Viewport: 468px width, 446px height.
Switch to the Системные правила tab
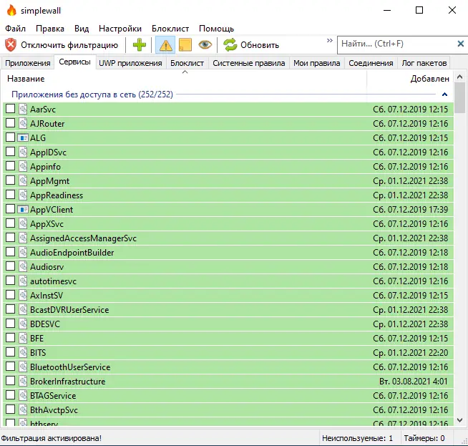coord(249,63)
